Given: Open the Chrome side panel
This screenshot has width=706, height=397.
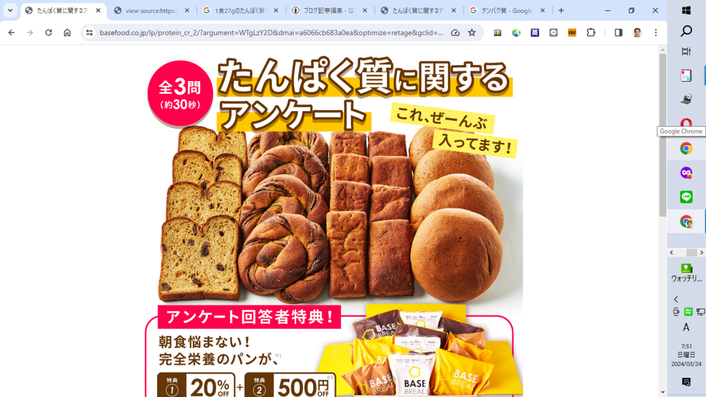Looking at the screenshot, I should click(x=618, y=33).
